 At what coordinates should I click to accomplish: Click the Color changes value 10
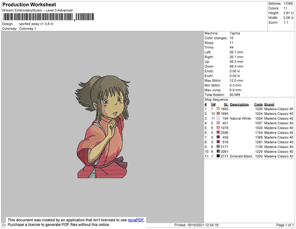tap(231, 38)
